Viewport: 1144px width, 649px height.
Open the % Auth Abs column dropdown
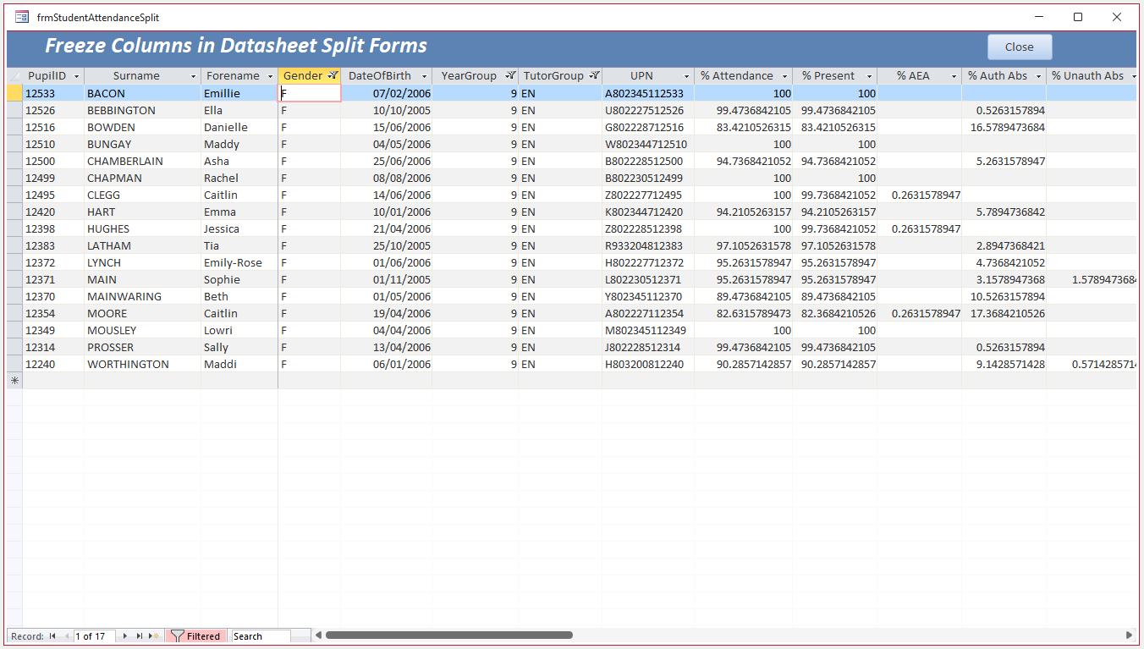pos(1038,76)
